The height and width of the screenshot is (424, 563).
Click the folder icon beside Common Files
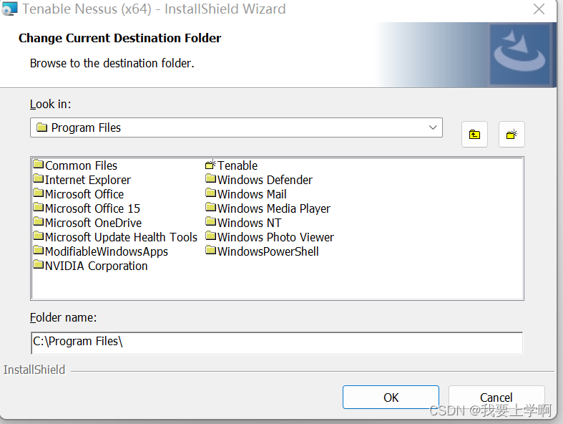pyautogui.click(x=39, y=164)
